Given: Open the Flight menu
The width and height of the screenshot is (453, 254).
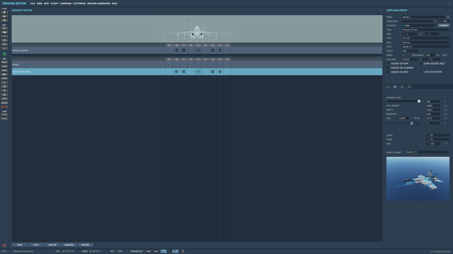Looking at the screenshot, I should 54,4.
